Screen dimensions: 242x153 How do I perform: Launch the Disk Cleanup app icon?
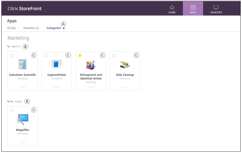pos(125,65)
